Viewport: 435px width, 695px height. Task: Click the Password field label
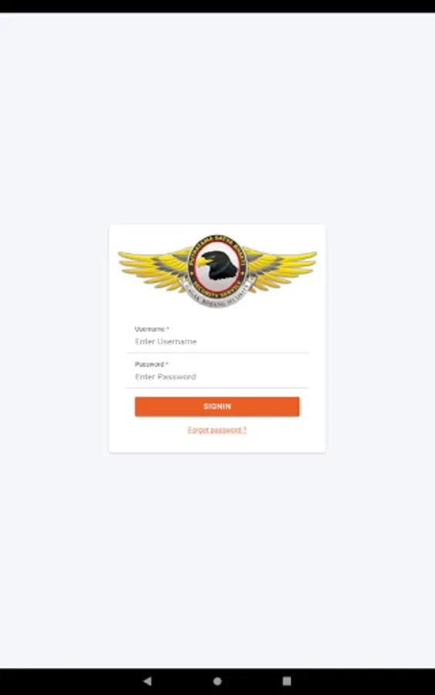point(149,364)
